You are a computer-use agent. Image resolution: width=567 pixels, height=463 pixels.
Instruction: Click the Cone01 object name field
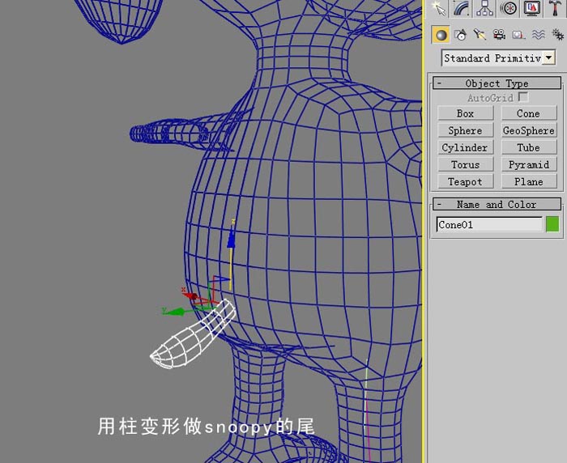click(489, 224)
